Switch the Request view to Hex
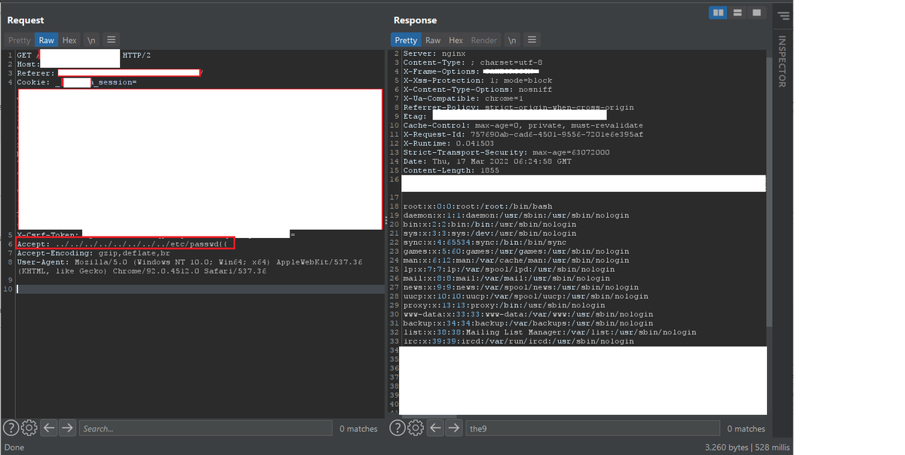Image resolution: width=905 pixels, height=455 pixels. coord(69,39)
